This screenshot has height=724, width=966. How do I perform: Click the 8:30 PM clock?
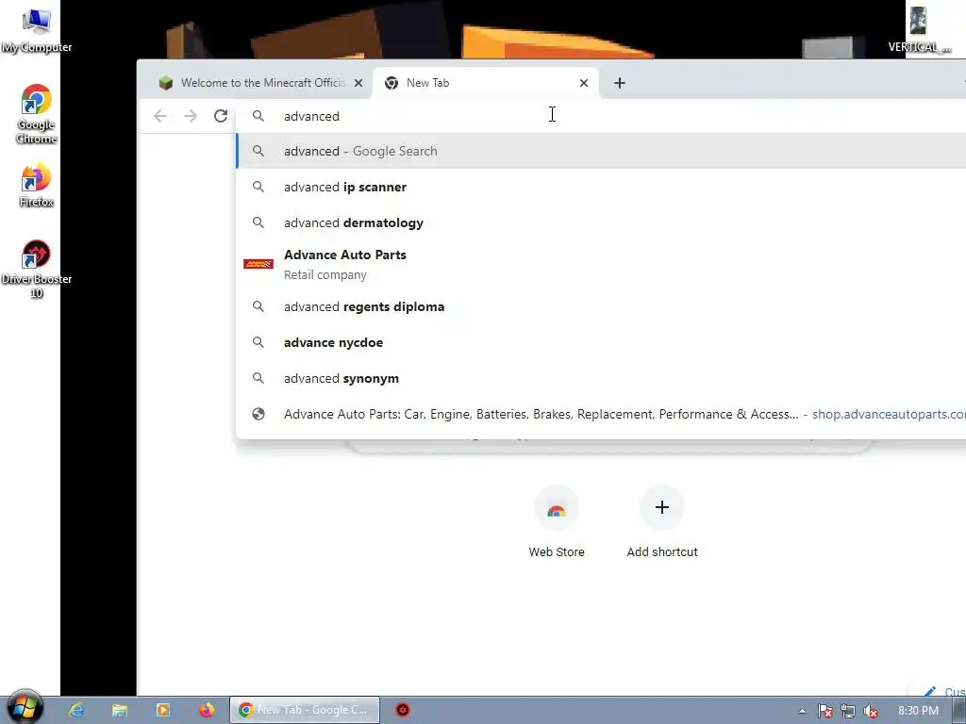918,711
